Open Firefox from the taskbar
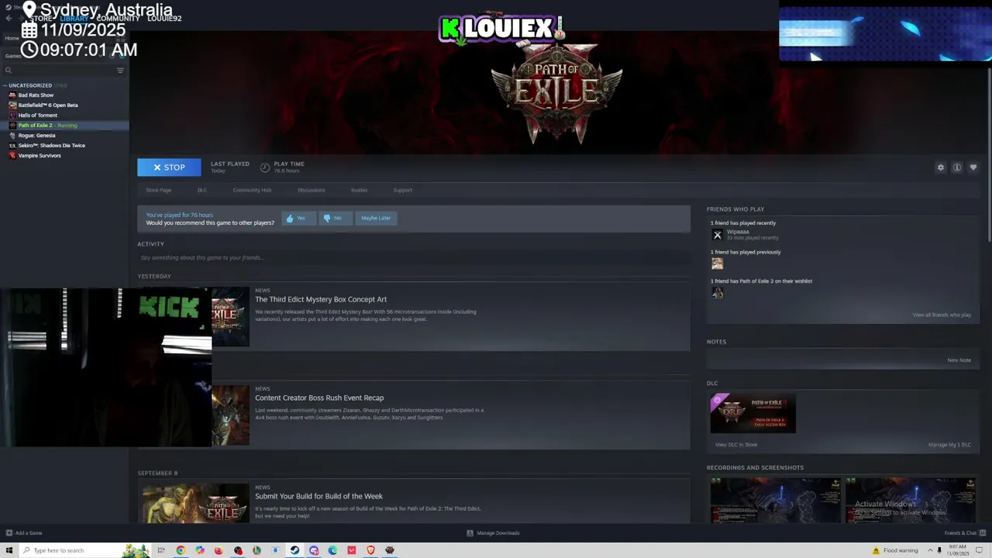This screenshot has height=558, width=992. click(x=219, y=550)
